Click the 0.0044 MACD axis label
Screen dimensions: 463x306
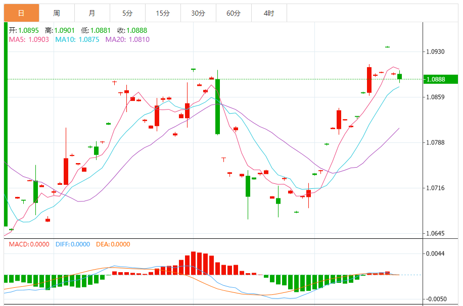tap(435, 253)
